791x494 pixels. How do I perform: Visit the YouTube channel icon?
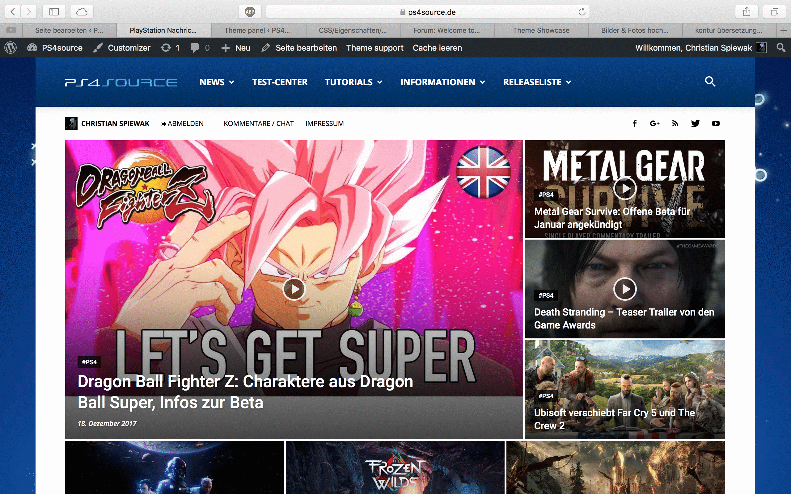click(x=716, y=124)
